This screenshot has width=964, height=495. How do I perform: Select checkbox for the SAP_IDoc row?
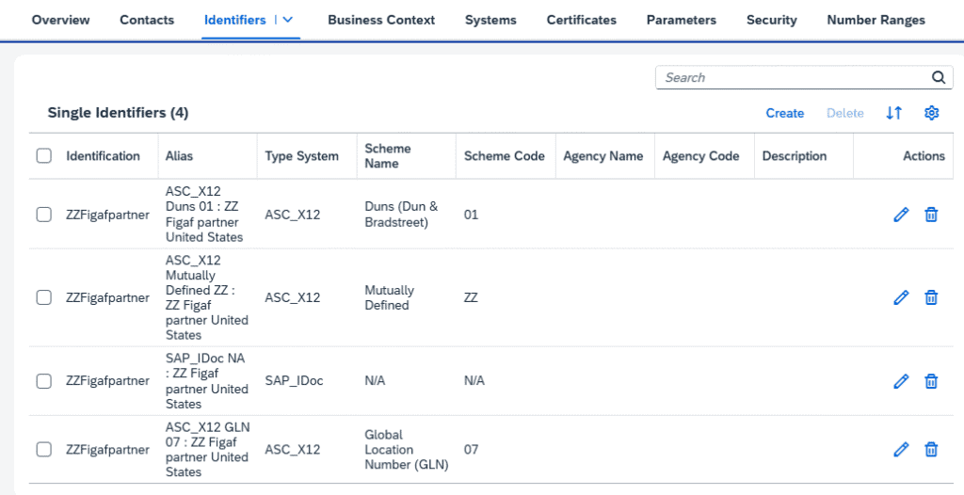[x=43, y=381]
